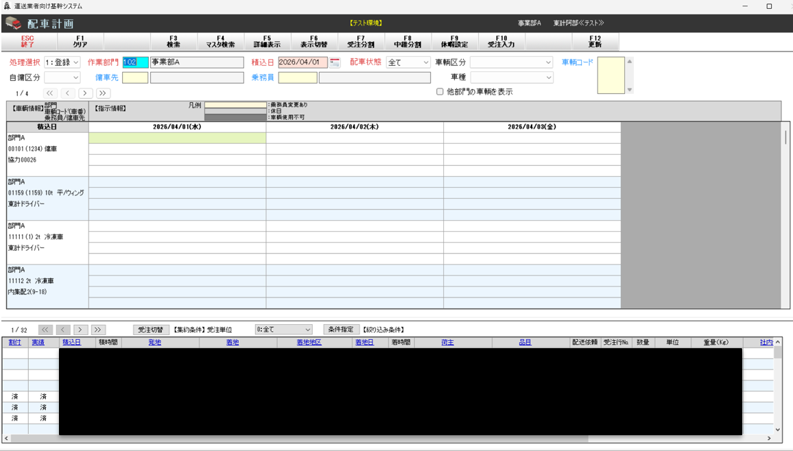Open the 処理選択 dropdown
The image size is (793, 451).
click(x=62, y=62)
